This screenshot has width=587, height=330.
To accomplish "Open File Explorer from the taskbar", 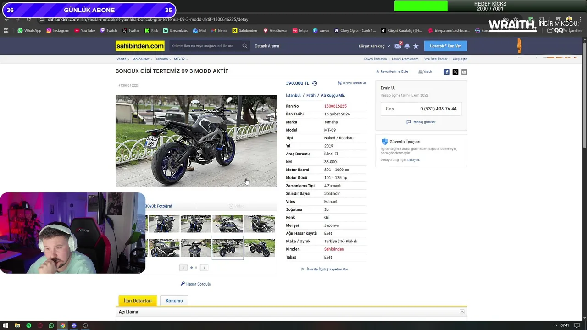I will click(x=17, y=325).
